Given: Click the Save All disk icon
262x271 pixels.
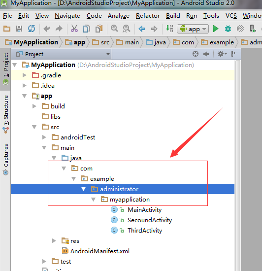Looking at the screenshot, I should 19,29.
